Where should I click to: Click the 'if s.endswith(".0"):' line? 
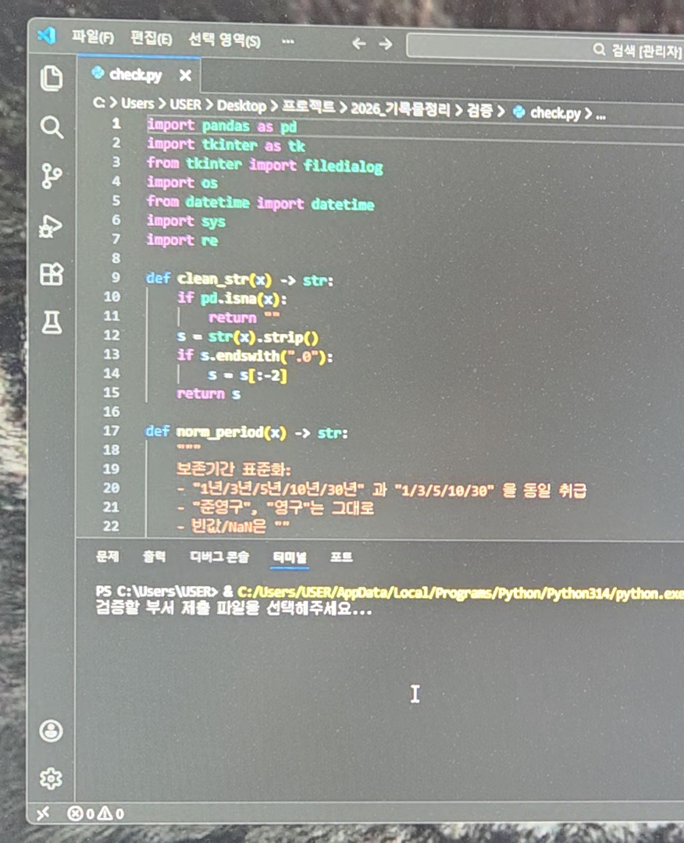coord(255,356)
